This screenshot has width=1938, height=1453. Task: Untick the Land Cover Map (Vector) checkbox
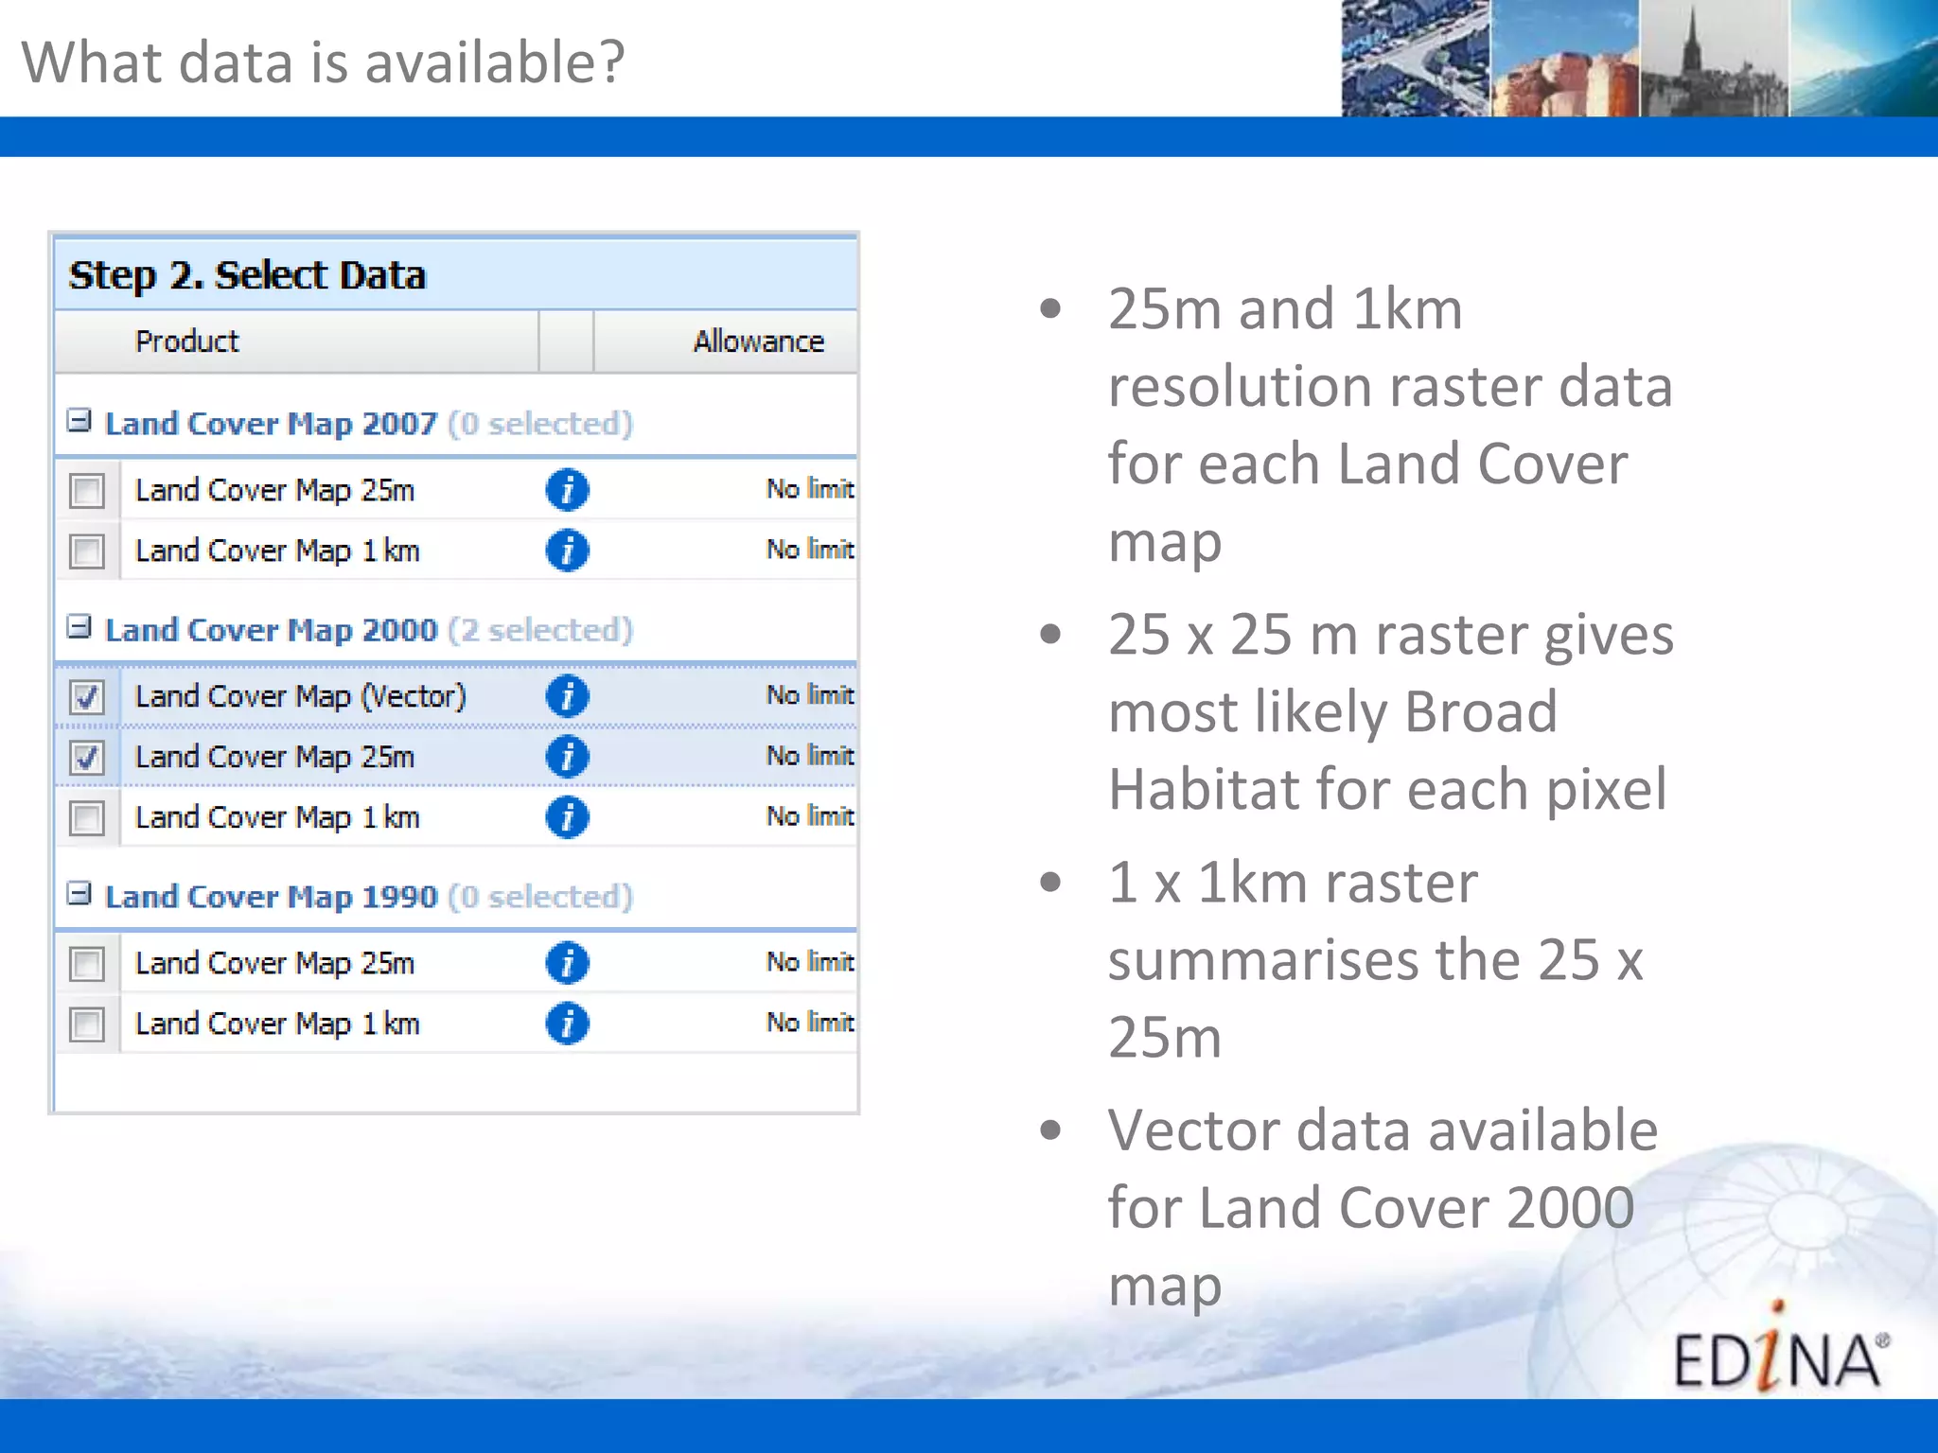coord(87,697)
